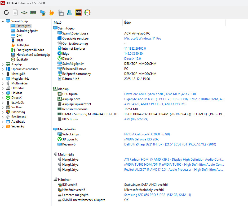
Task: Expand the Hálózat tree node
Action: pyautogui.click(x=3, y=93)
